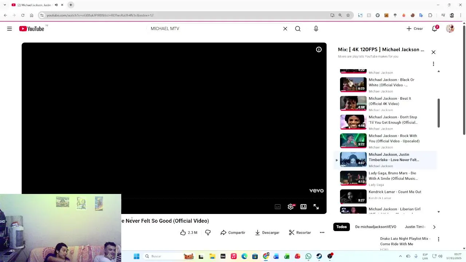Play Beat It Official 4K Video
The height and width of the screenshot is (262, 466).
point(386,104)
